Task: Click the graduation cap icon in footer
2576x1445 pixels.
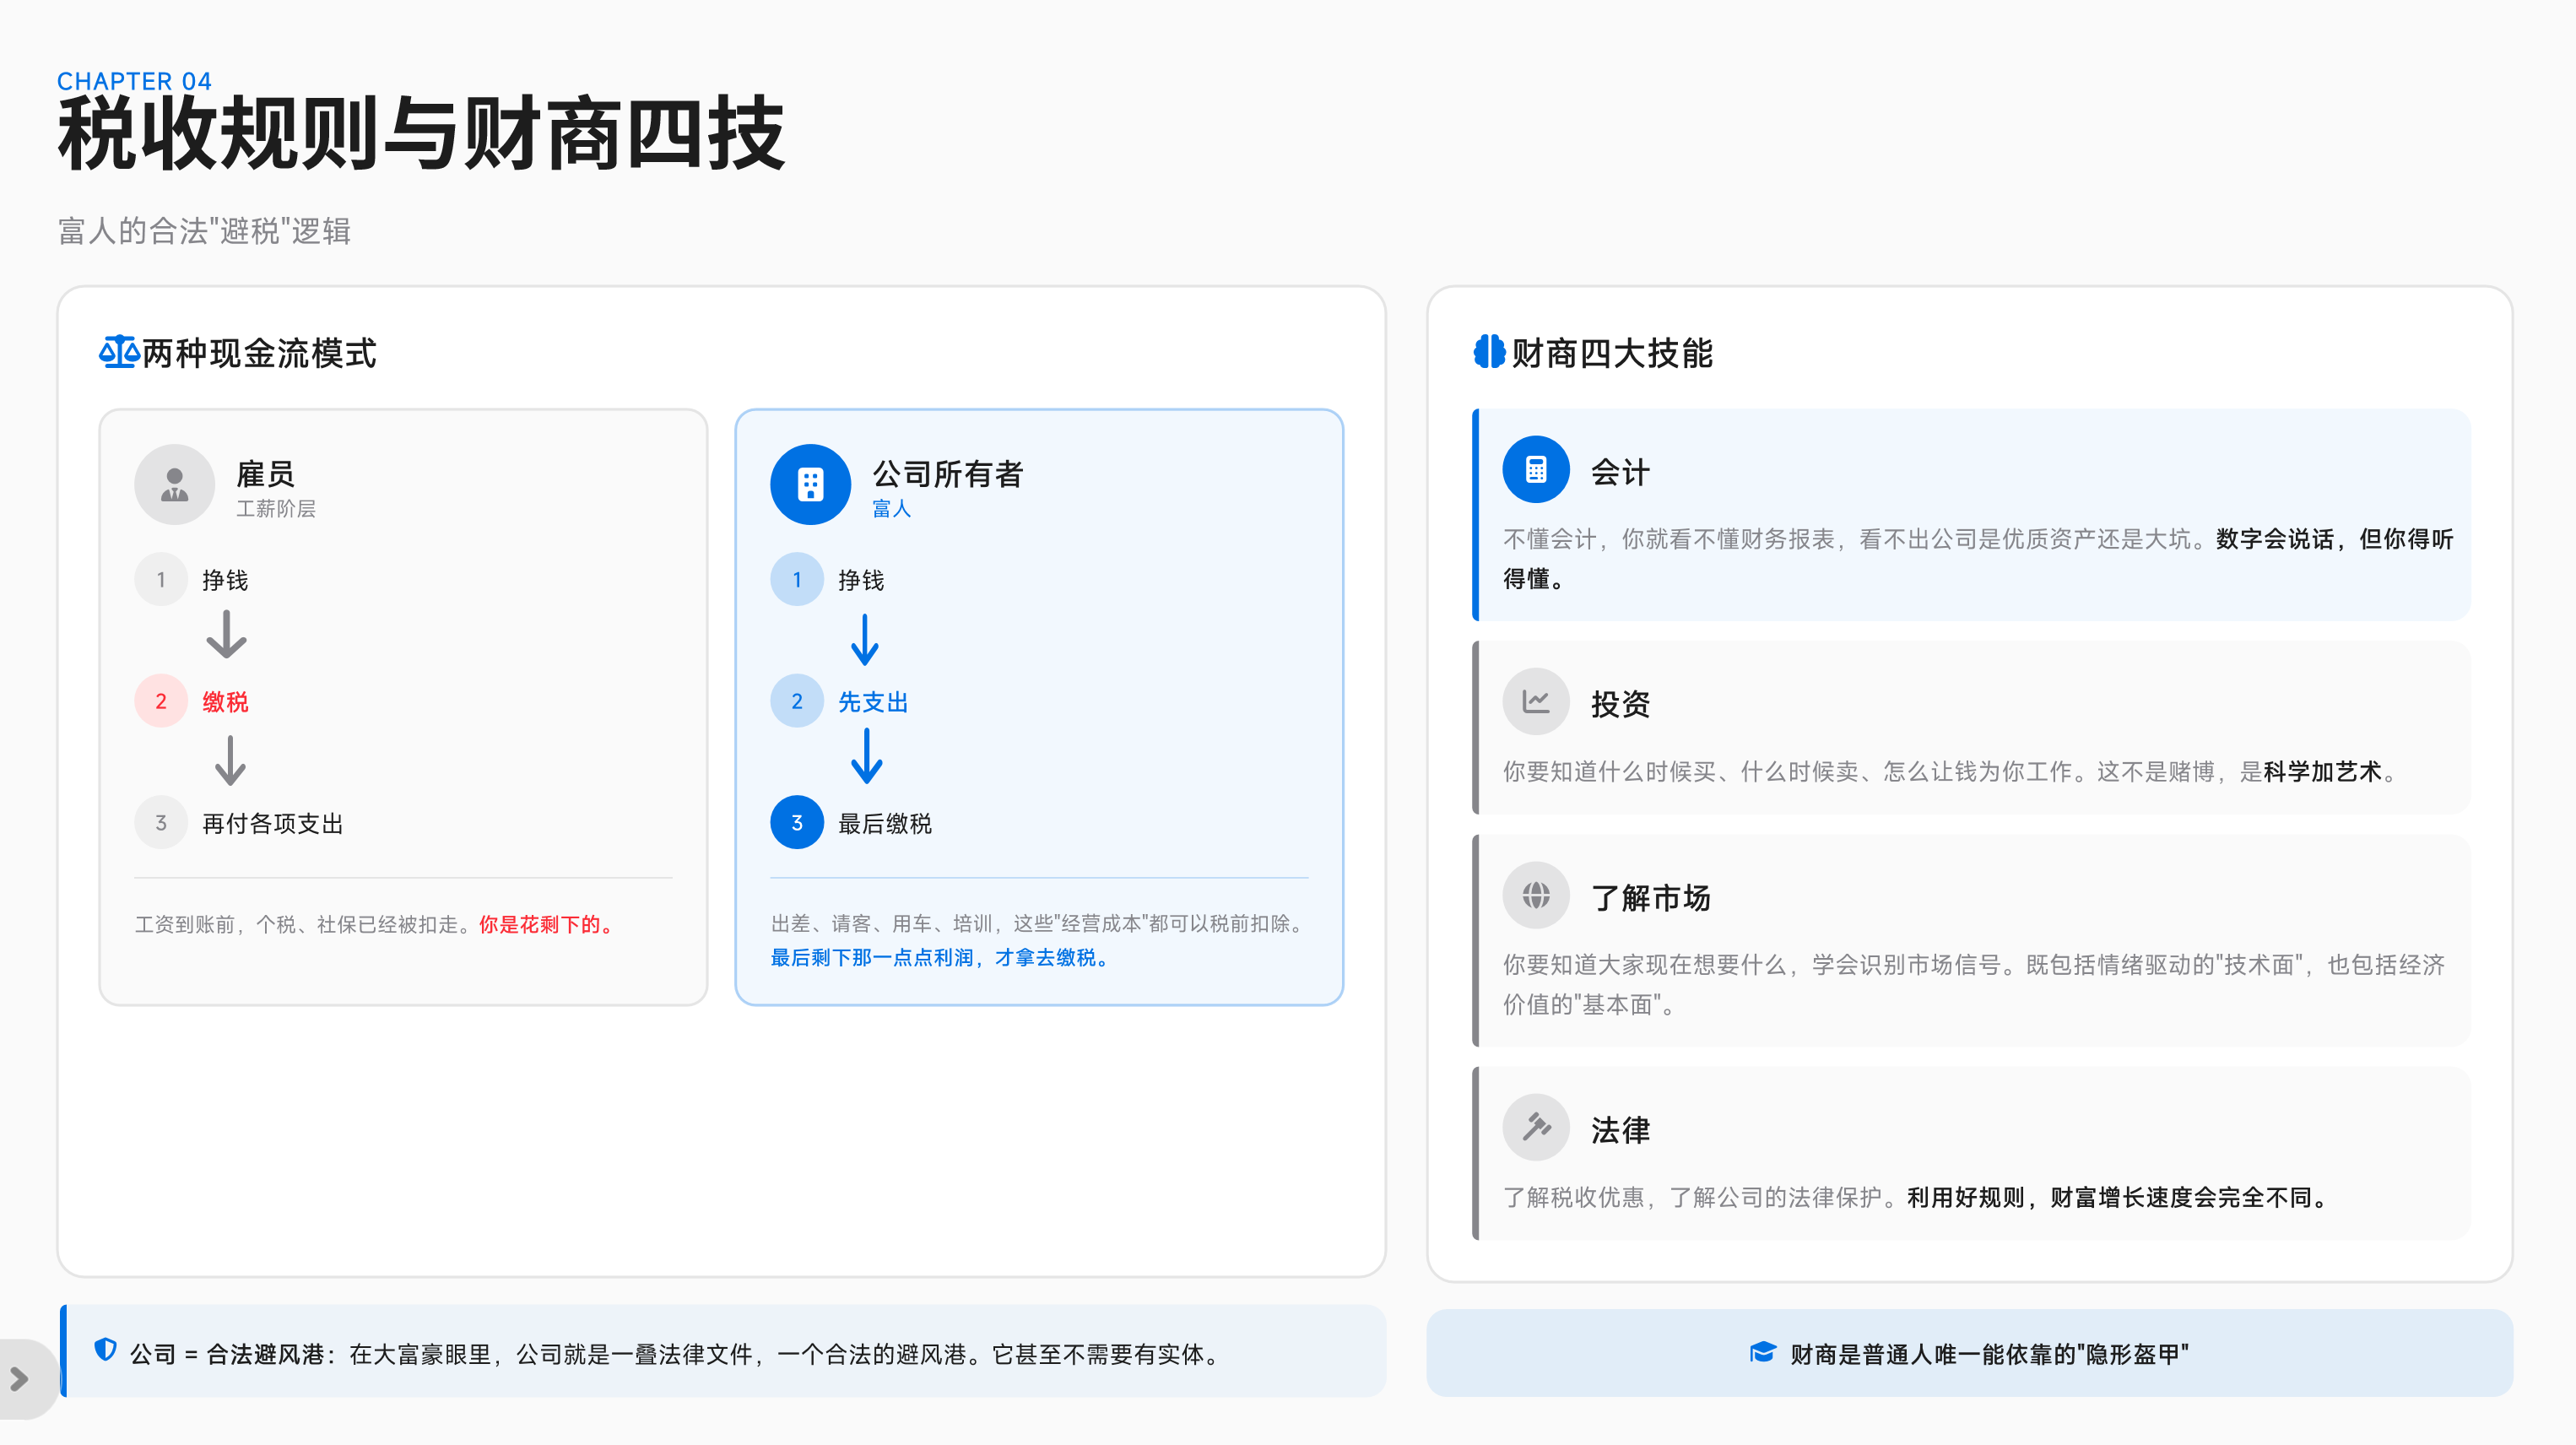Action: click(1762, 1352)
